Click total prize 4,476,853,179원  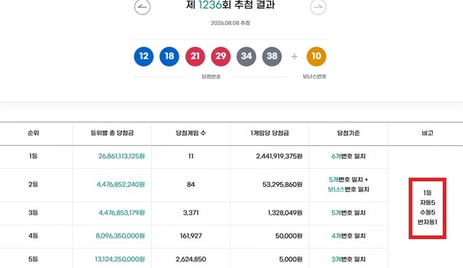122,212
